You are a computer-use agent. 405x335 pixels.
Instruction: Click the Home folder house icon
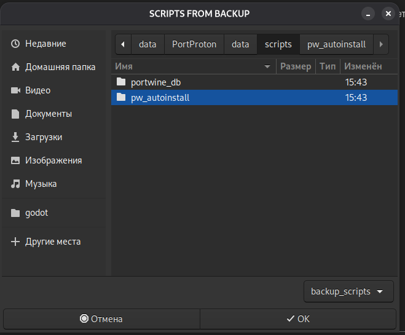[15, 68]
